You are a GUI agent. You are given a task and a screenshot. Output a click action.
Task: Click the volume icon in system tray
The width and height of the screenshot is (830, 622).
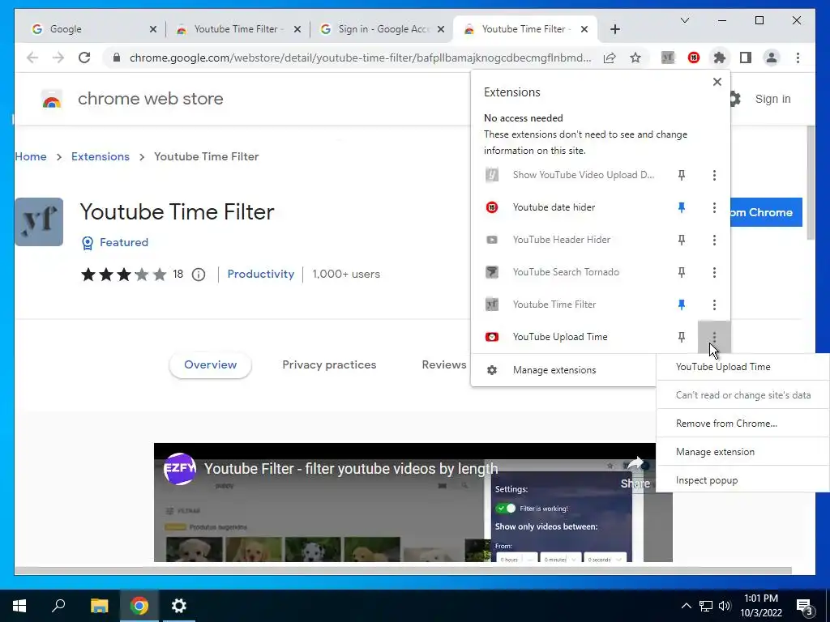pos(725,606)
